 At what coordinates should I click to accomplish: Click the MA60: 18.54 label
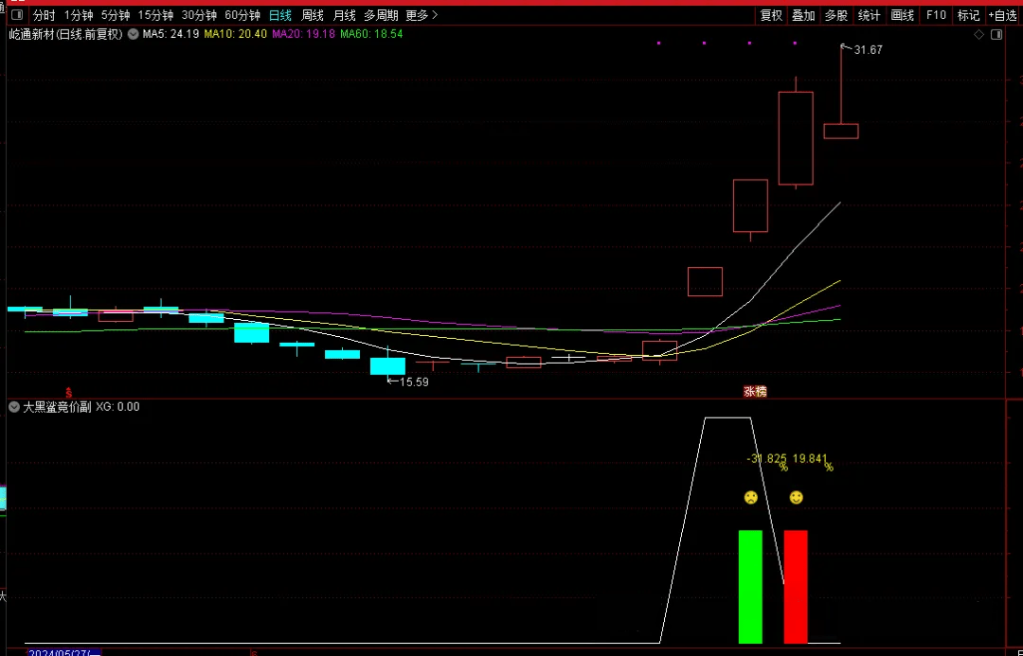371,34
